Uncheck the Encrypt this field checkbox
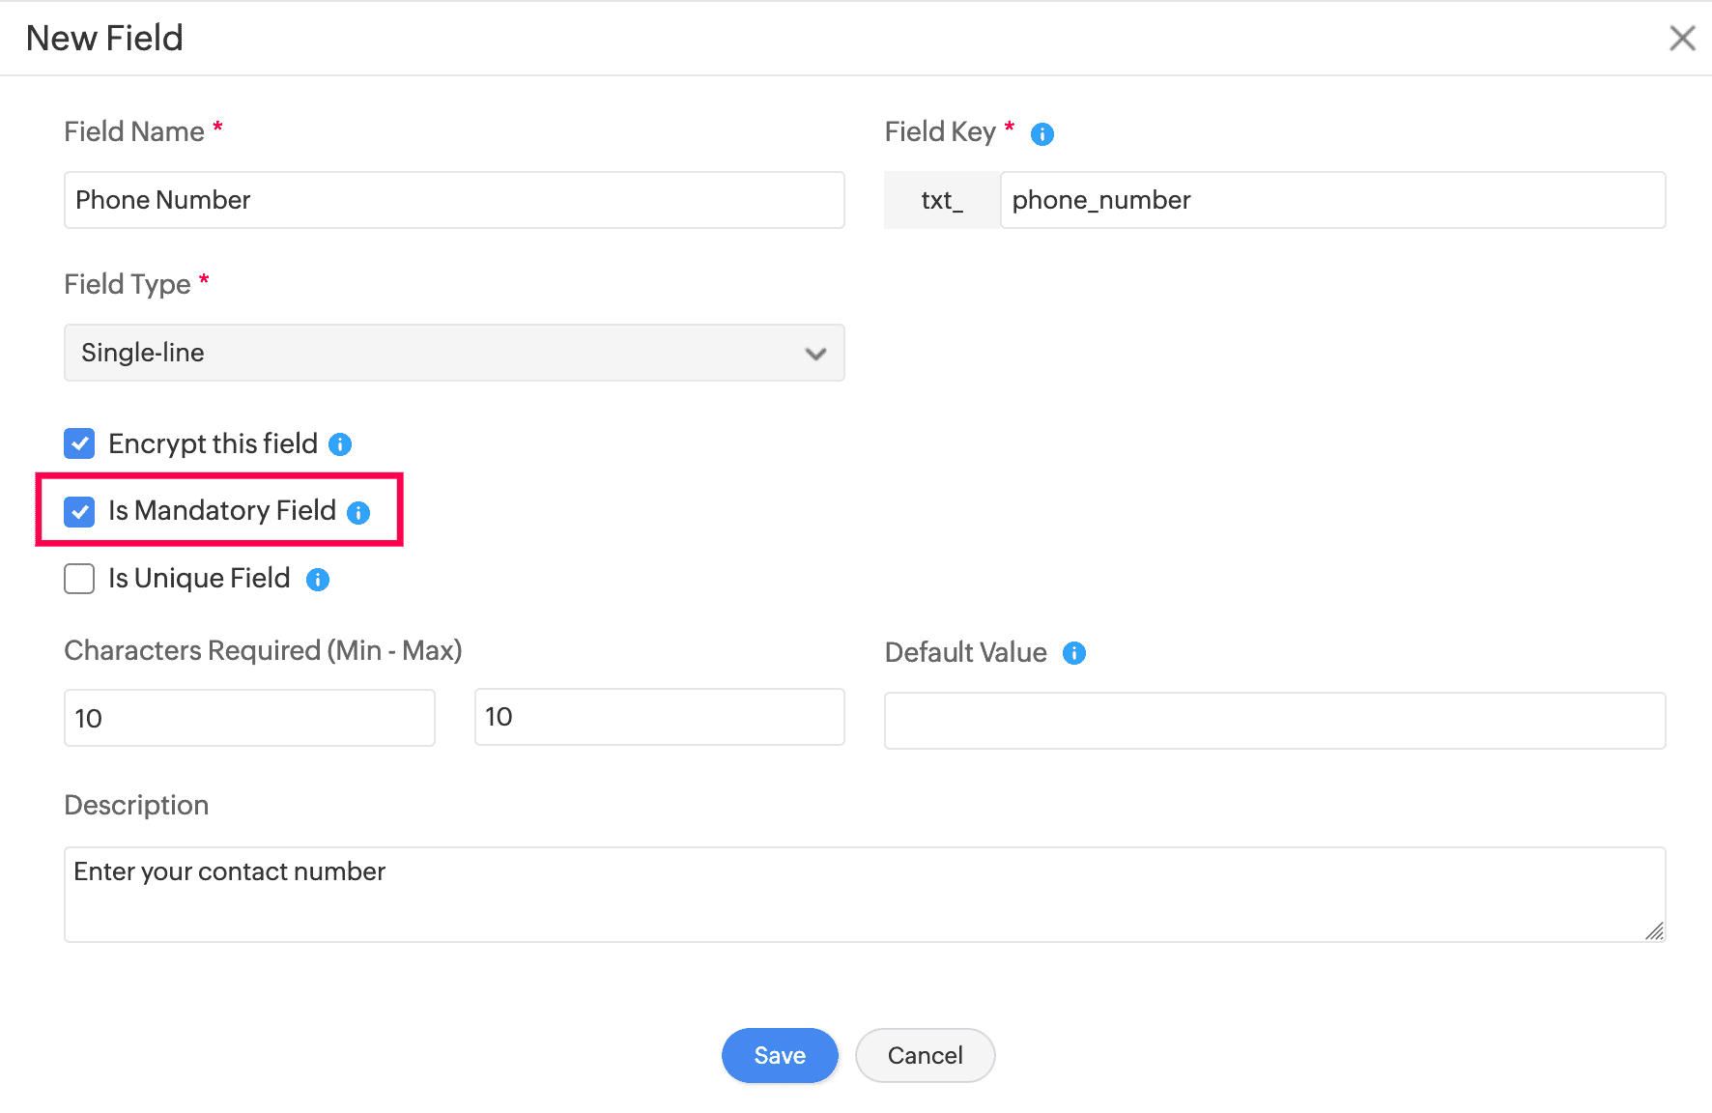Viewport: 1712px width, 1113px height. tap(79, 444)
